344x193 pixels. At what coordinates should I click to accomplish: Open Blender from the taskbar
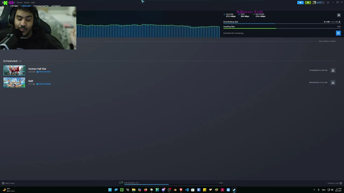pos(175,190)
